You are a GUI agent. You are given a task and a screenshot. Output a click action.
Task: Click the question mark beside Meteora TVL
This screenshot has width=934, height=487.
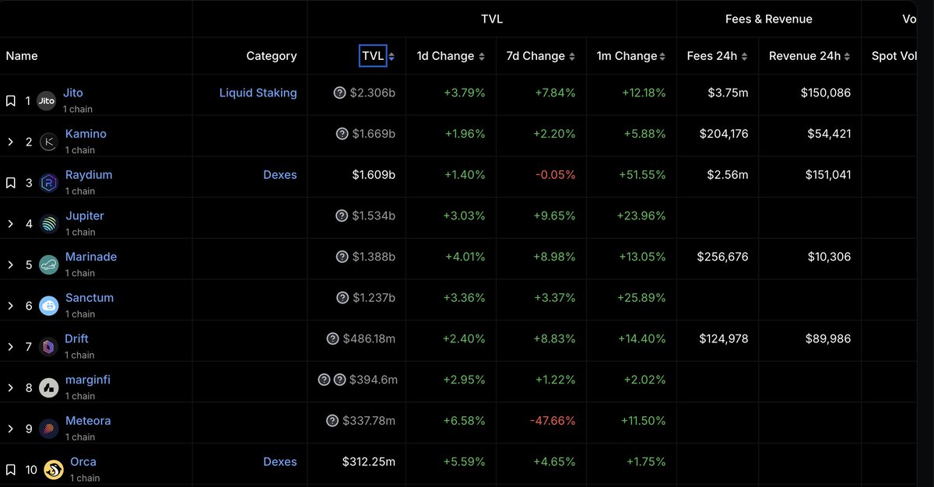coord(332,421)
